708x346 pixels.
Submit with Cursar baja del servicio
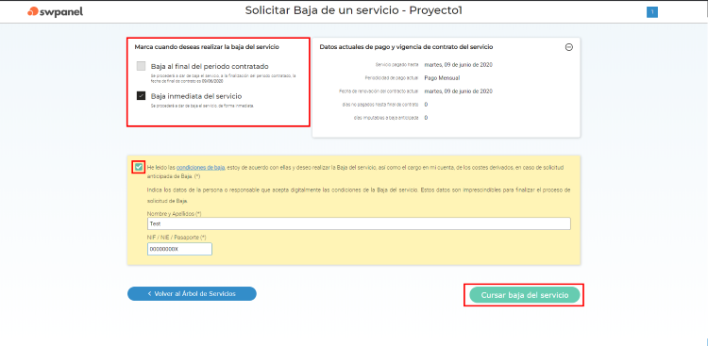click(x=524, y=295)
